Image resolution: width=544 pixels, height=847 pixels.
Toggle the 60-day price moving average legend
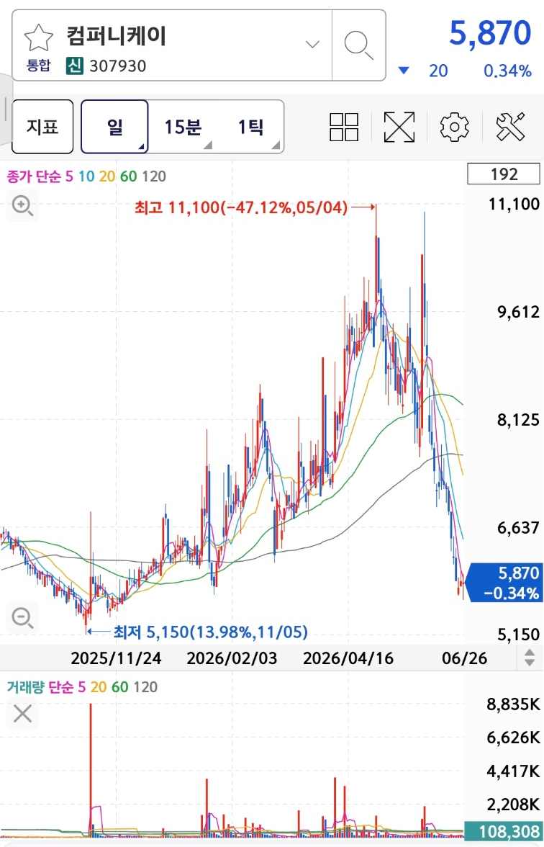point(128,176)
